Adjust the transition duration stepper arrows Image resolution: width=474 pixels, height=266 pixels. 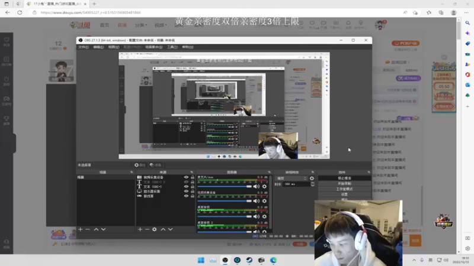tap(313, 184)
